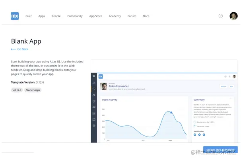Open the Forum page link
Screen dimensions: 241x160
click(132, 16)
